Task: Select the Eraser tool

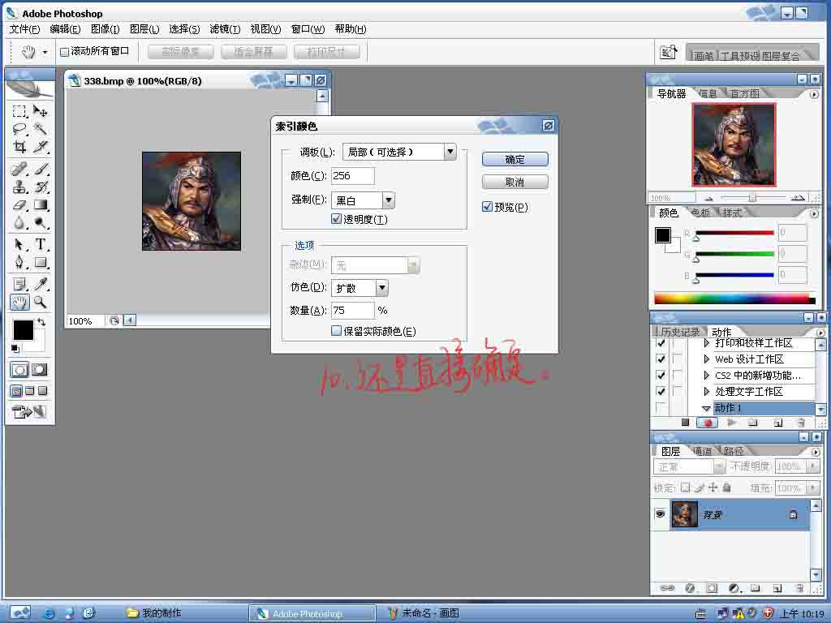Action: point(19,205)
